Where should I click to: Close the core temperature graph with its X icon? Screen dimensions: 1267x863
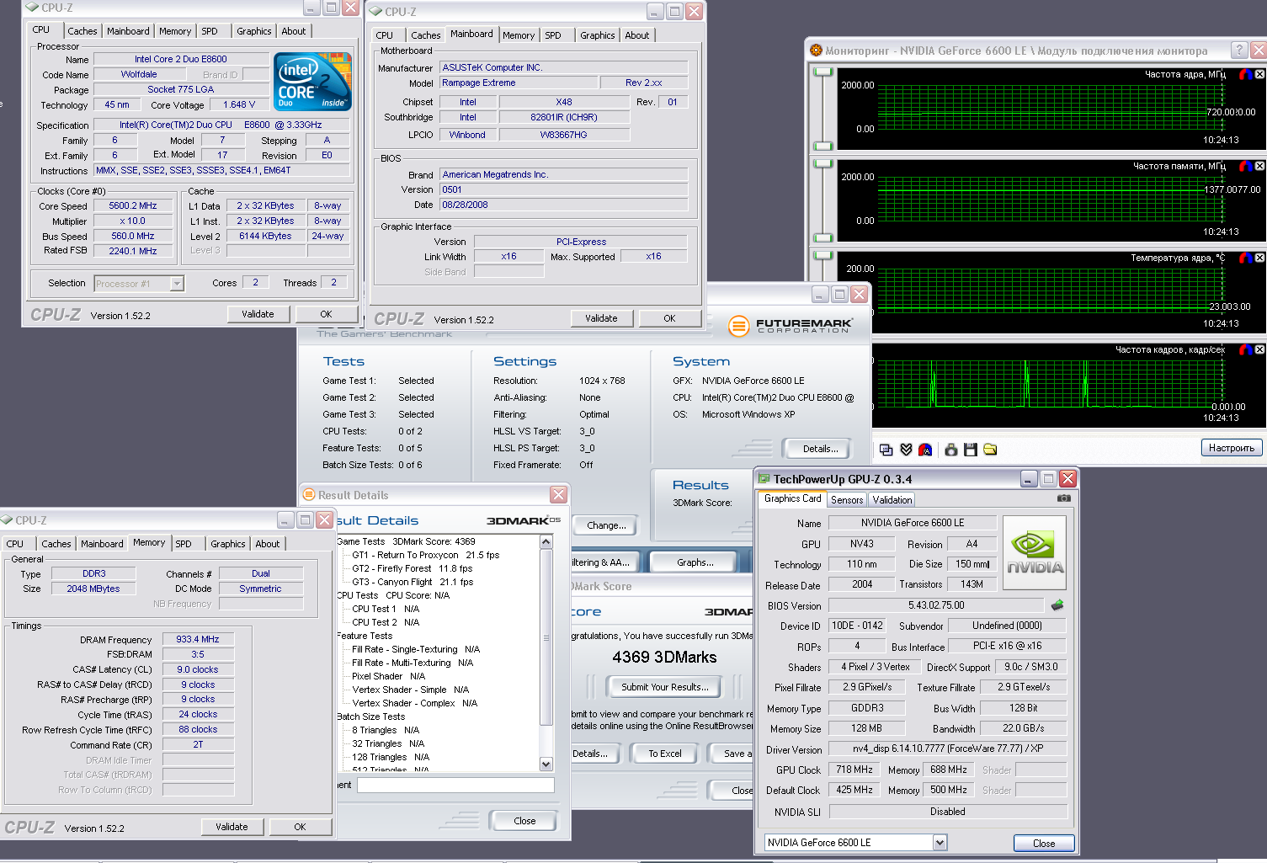pyautogui.click(x=1259, y=258)
